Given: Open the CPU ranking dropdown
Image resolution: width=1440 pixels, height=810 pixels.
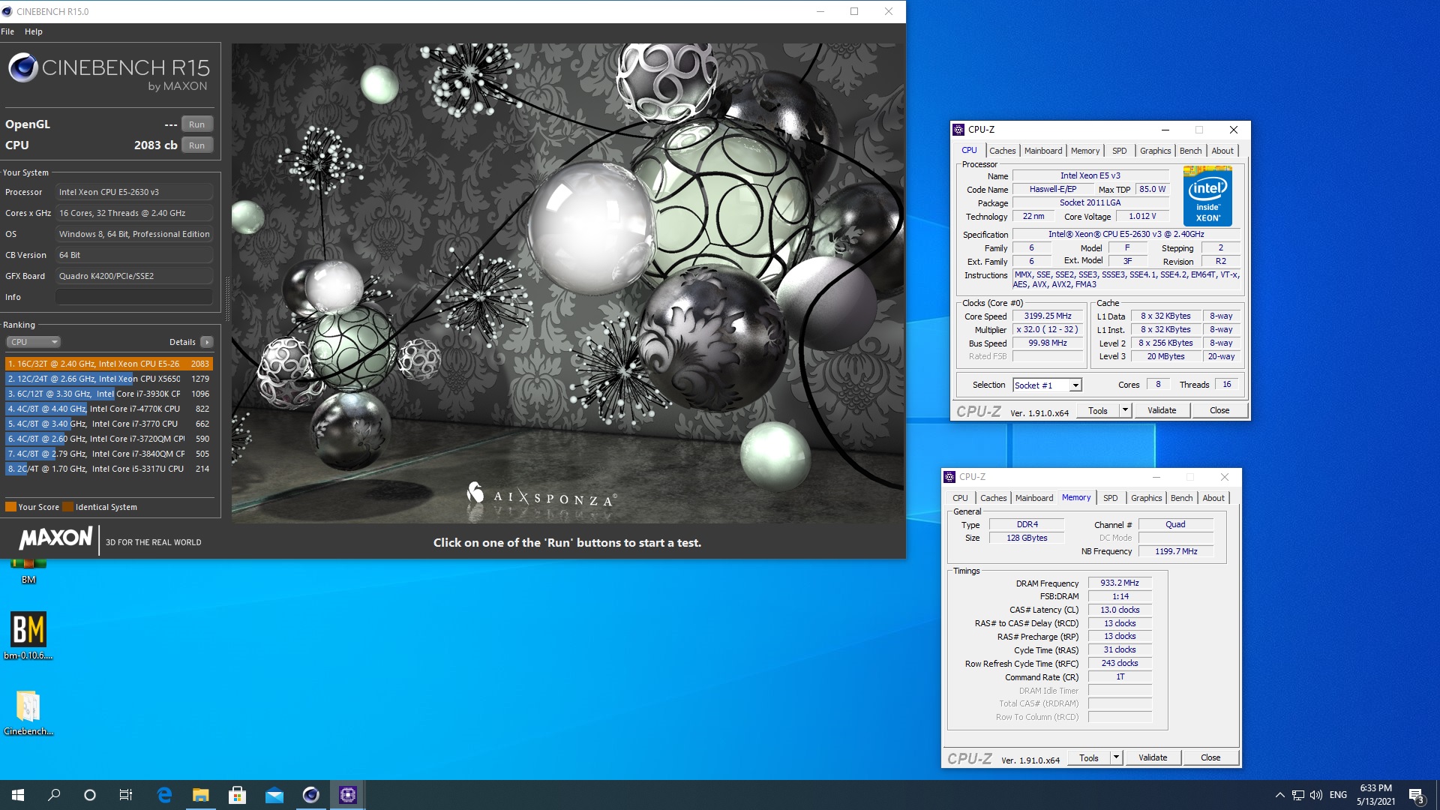Looking at the screenshot, I should (x=33, y=342).
